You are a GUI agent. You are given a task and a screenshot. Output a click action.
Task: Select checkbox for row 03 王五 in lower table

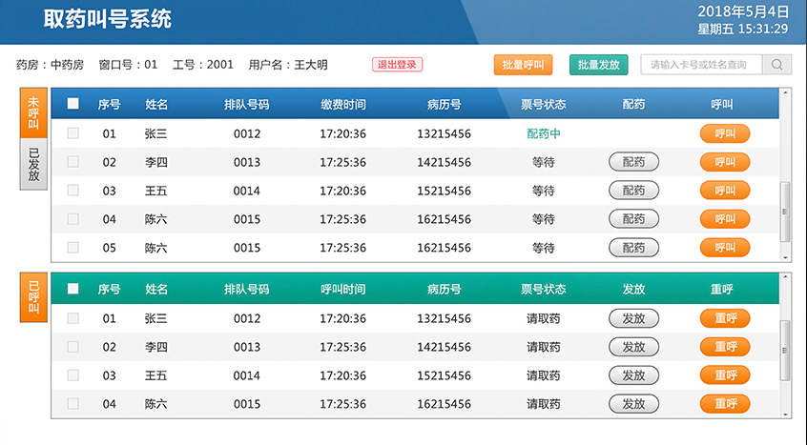(73, 375)
